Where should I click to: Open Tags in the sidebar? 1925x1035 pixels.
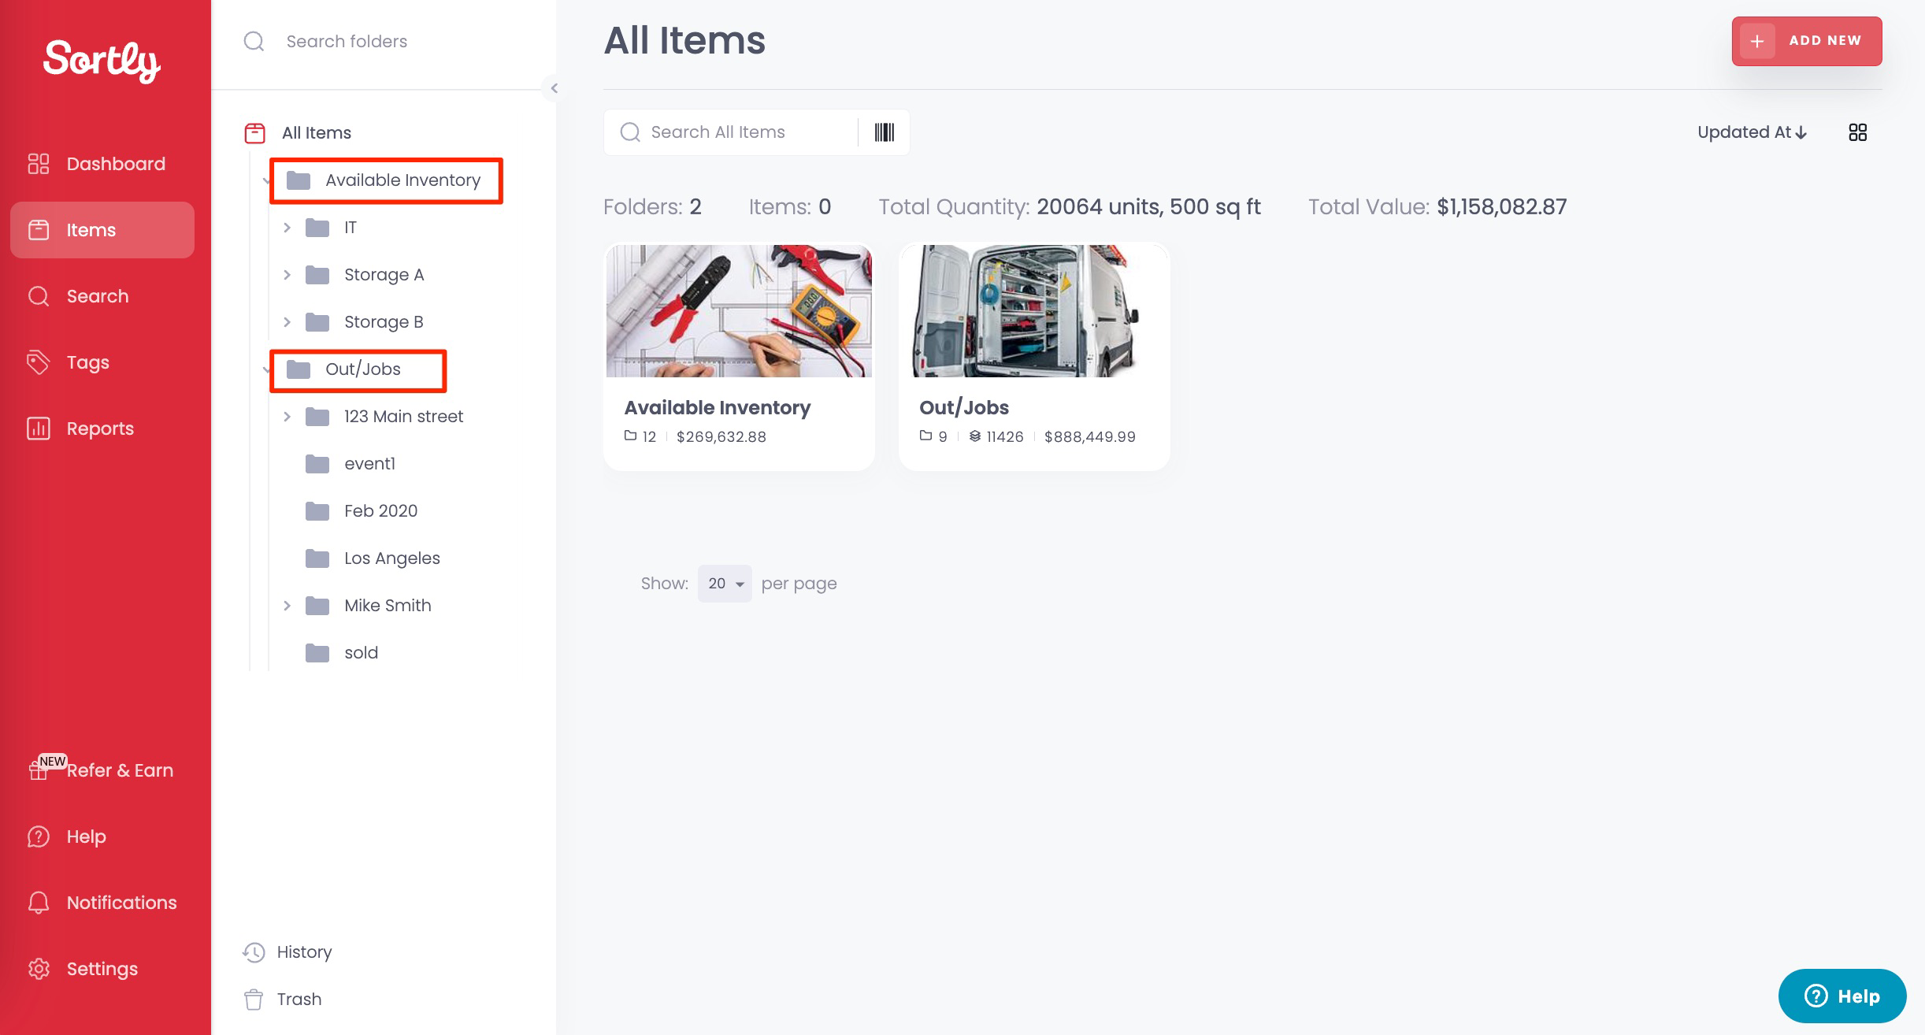point(102,362)
